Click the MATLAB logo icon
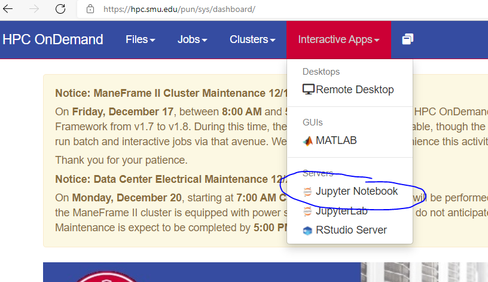 307,141
